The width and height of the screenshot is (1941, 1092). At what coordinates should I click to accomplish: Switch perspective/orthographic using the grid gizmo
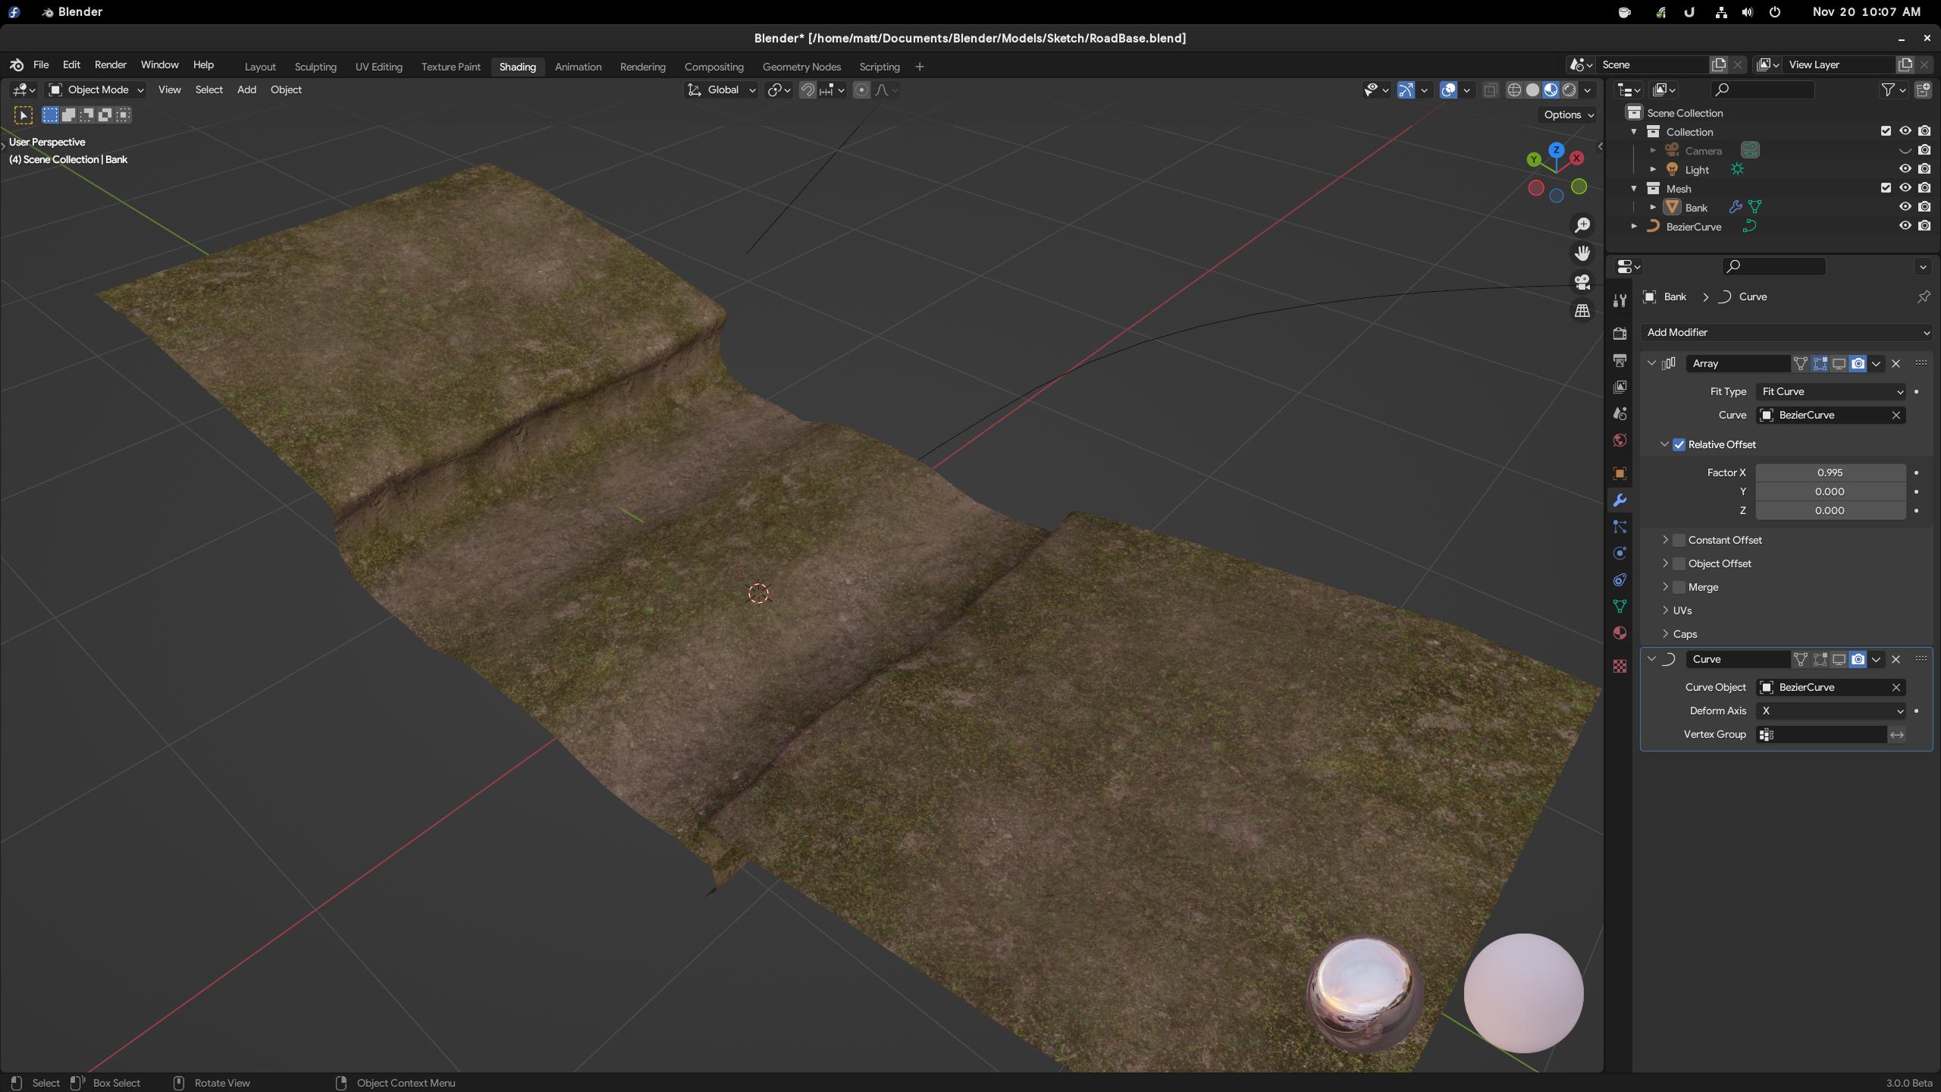[x=1582, y=311]
